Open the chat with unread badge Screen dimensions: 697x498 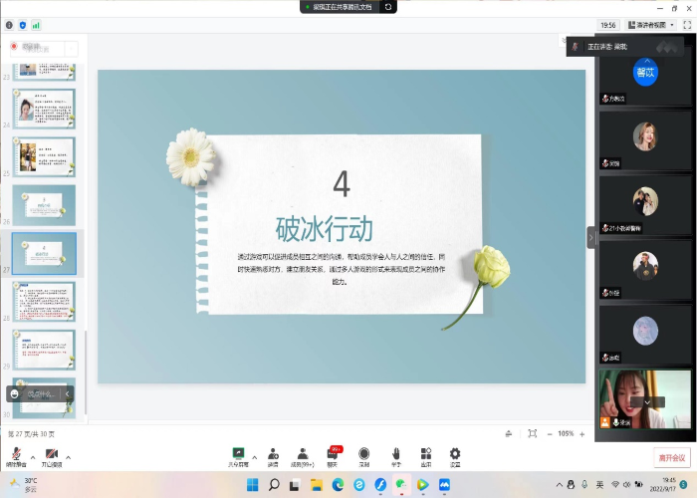click(x=334, y=454)
